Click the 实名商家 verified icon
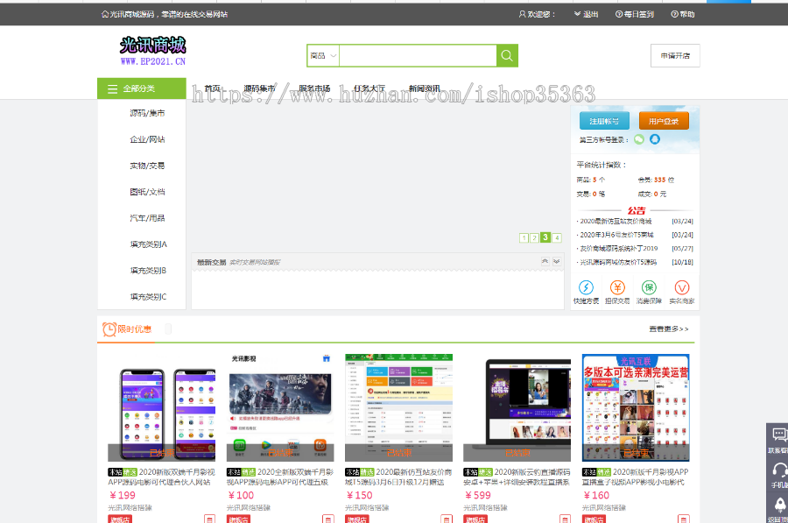Image resolution: width=788 pixels, height=523 pixels. click(x=682, y=287)
